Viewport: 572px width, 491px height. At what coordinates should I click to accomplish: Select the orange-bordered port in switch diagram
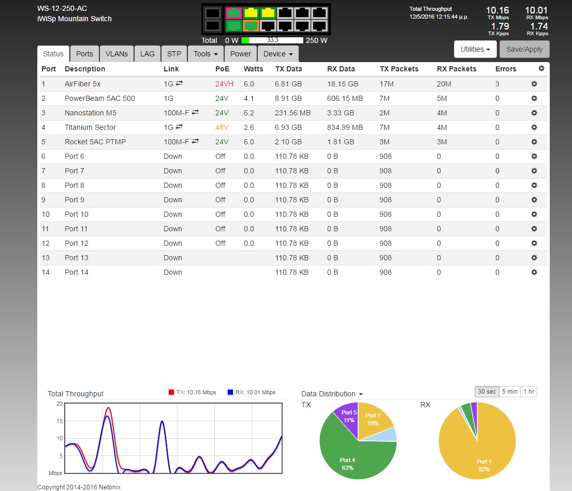click(x=251, y=25)
